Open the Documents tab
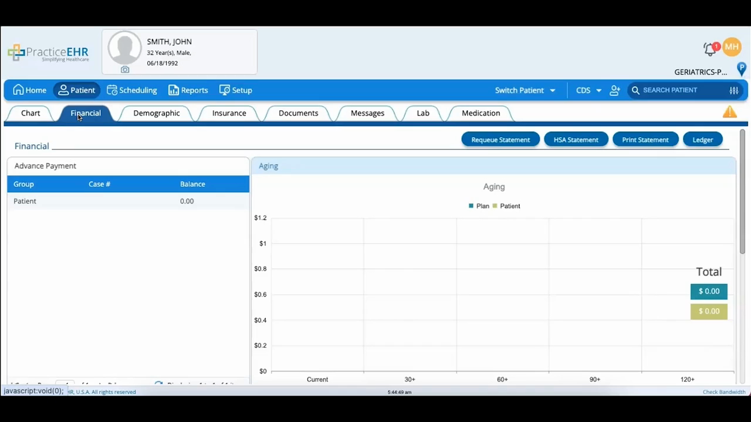The image size is (751, 422). pyautogui.click(x=298, y=113)
